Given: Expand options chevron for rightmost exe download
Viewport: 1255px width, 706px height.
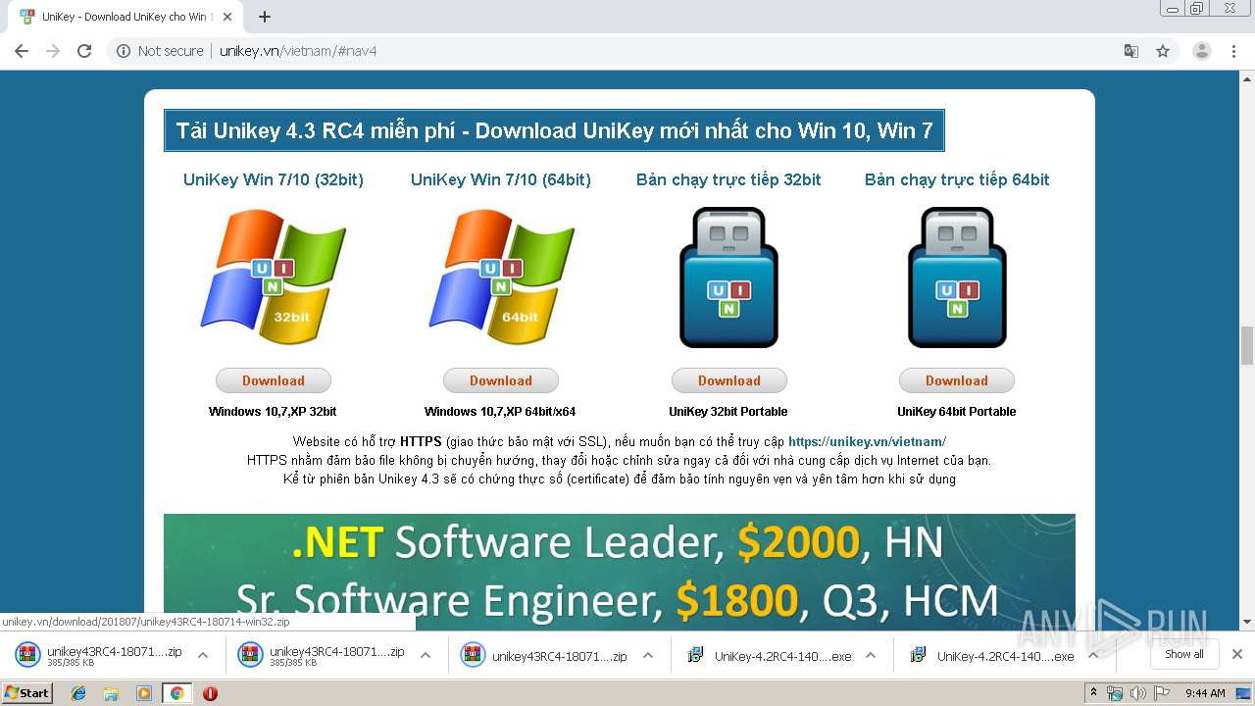Looking at the screenshot, I should pos(1092,656).
